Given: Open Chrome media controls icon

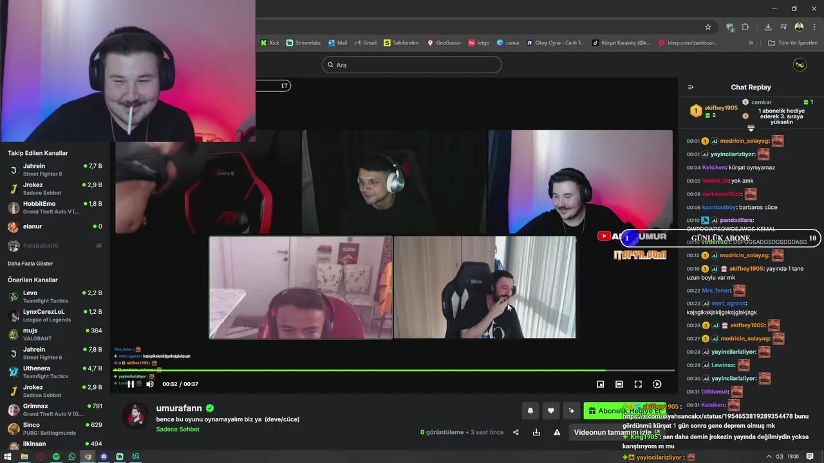Looking at the screenshot, I should 783,27.
